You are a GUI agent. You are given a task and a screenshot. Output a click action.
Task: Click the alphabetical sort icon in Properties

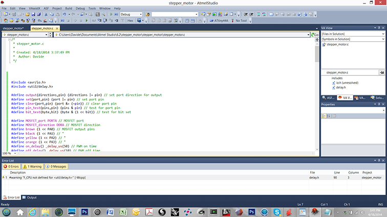(328, 116)
